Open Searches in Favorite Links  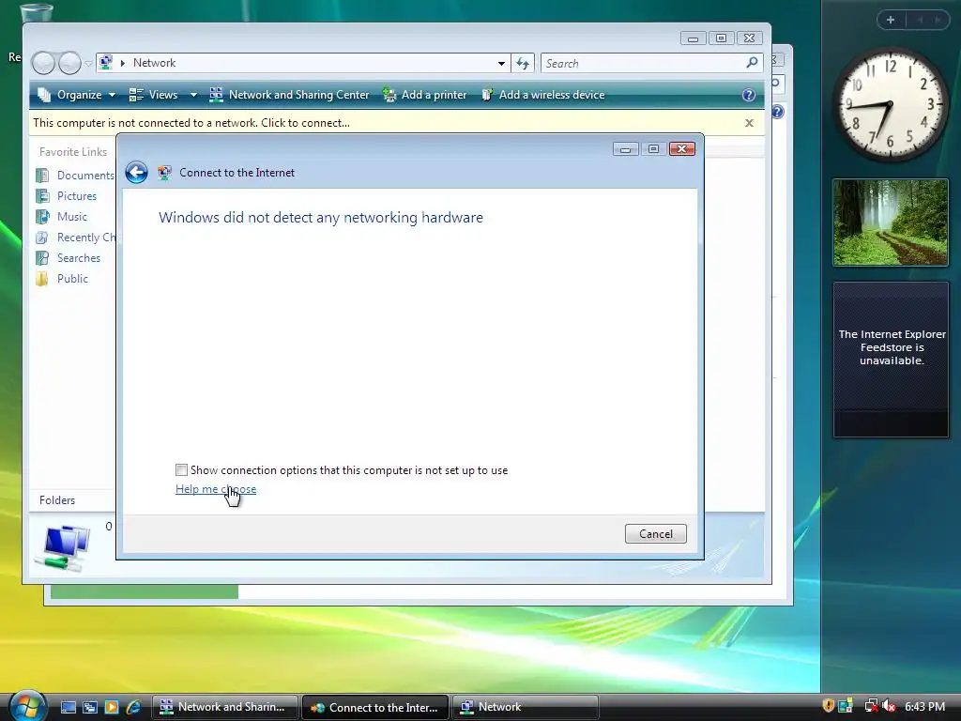(x=69, y=258)
